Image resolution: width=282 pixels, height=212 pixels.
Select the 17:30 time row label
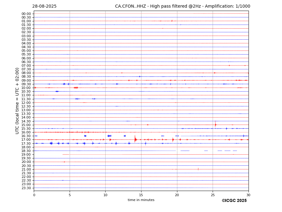point(26,143)
